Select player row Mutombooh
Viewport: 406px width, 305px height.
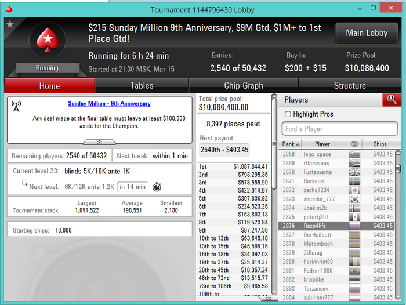[x=336, y=244]
